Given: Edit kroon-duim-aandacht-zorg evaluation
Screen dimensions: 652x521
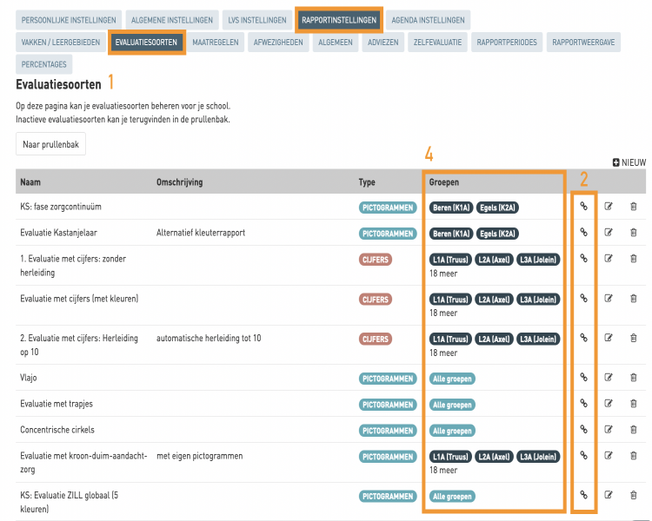Looking at the screenshot, I should (x=609, y=455).
